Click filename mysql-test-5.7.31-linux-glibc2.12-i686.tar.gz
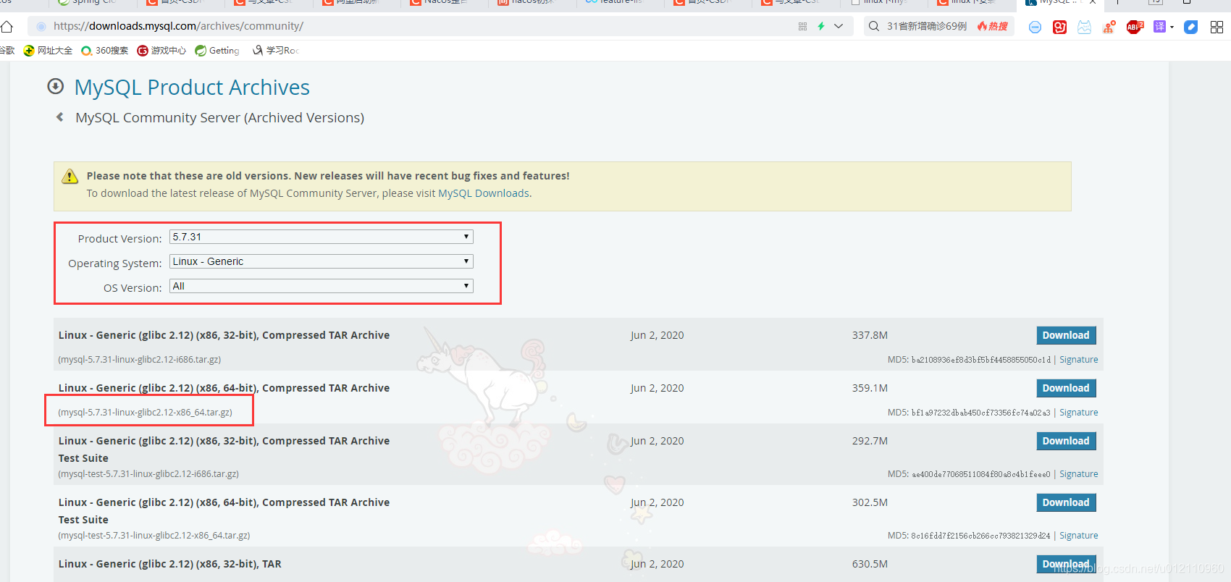Screen dimensions: 1231x582 [x=148, y=474]
